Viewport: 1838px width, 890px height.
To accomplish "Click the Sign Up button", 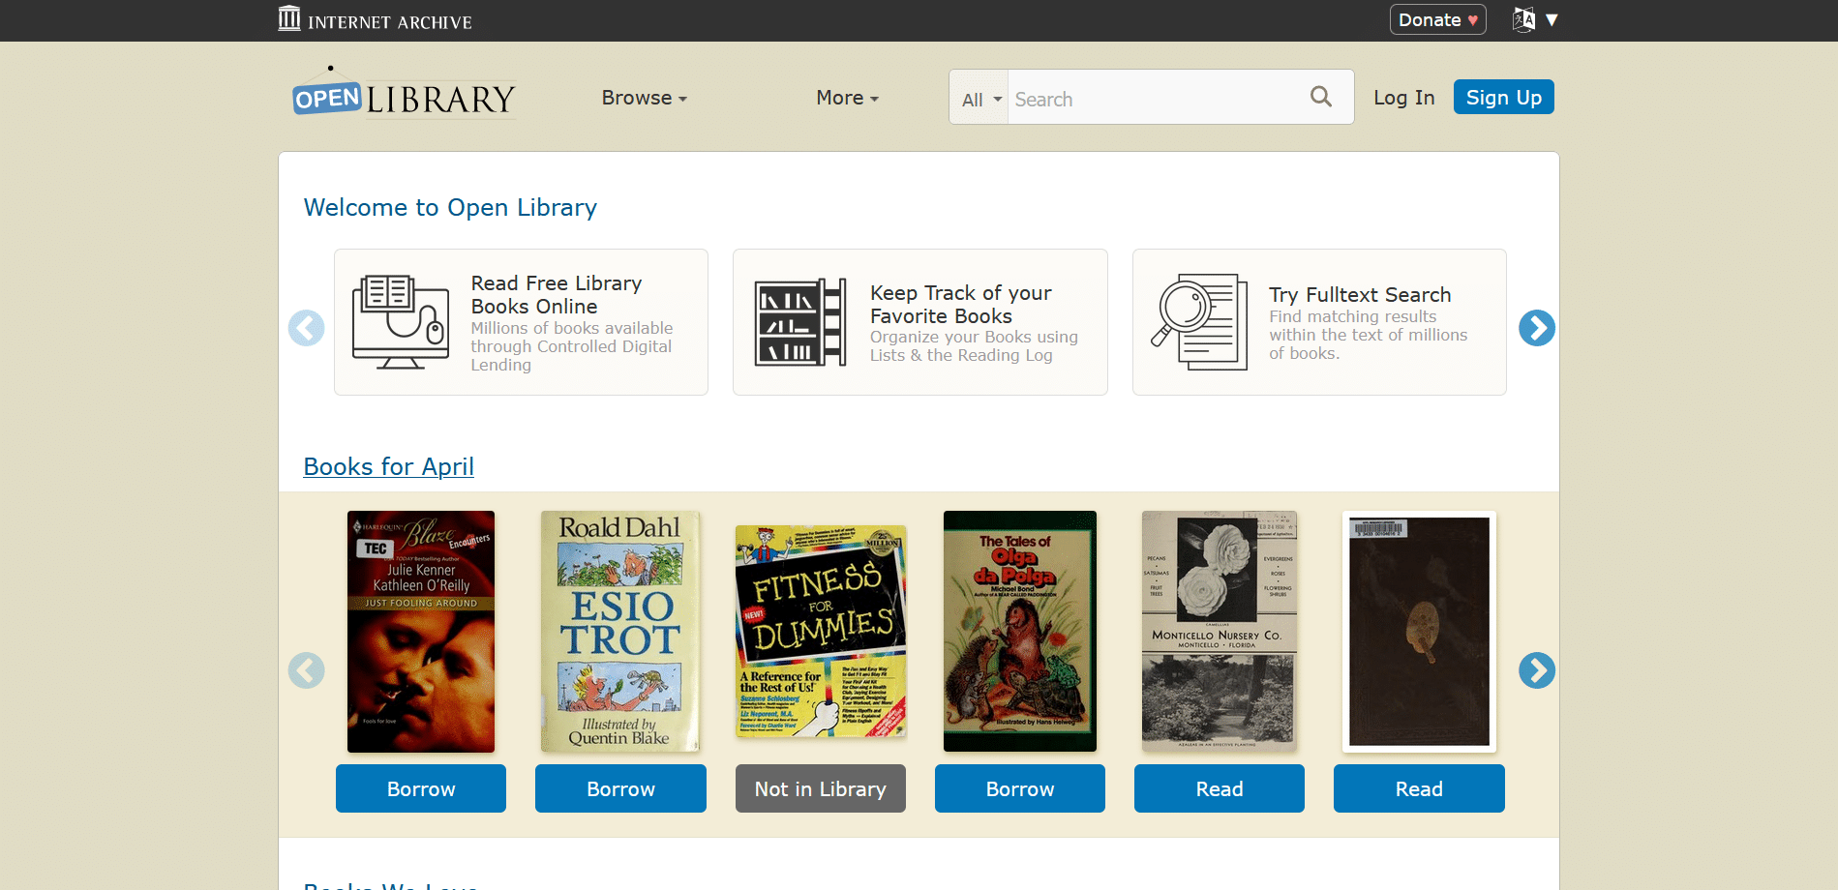I will pos(1503,97).
